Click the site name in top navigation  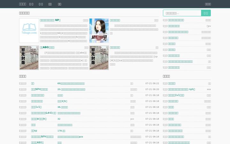pyautogui.click(x=23, y=4)
